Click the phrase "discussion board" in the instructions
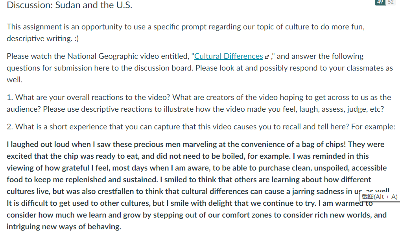 [164, 68]
